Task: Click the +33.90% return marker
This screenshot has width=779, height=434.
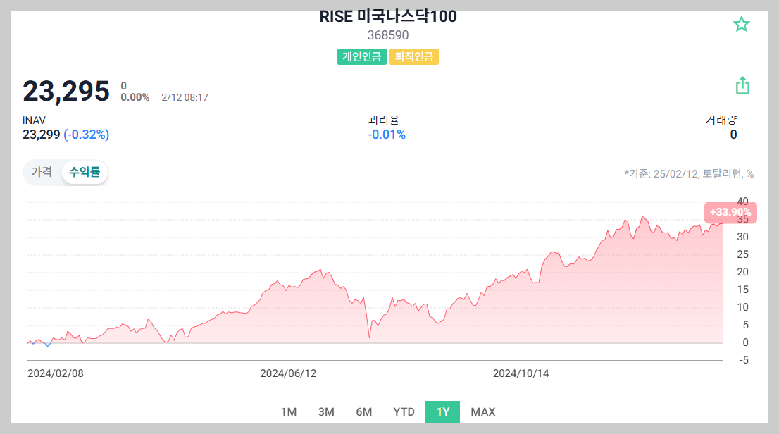Action: tap(730, 212)
